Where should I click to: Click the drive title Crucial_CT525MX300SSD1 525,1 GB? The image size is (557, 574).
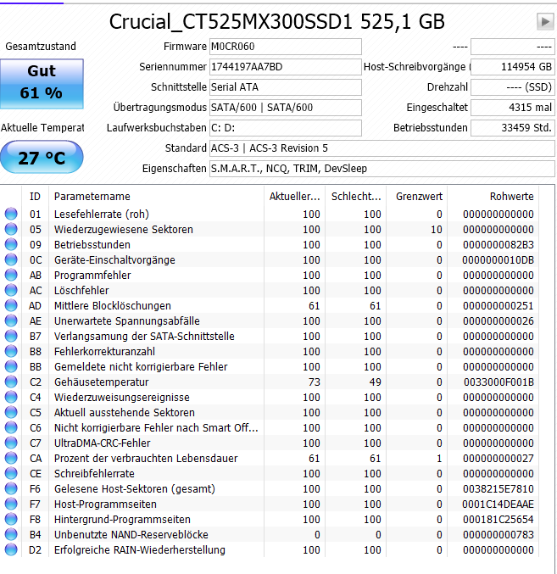pyautogui.click(x=276, y=21)
